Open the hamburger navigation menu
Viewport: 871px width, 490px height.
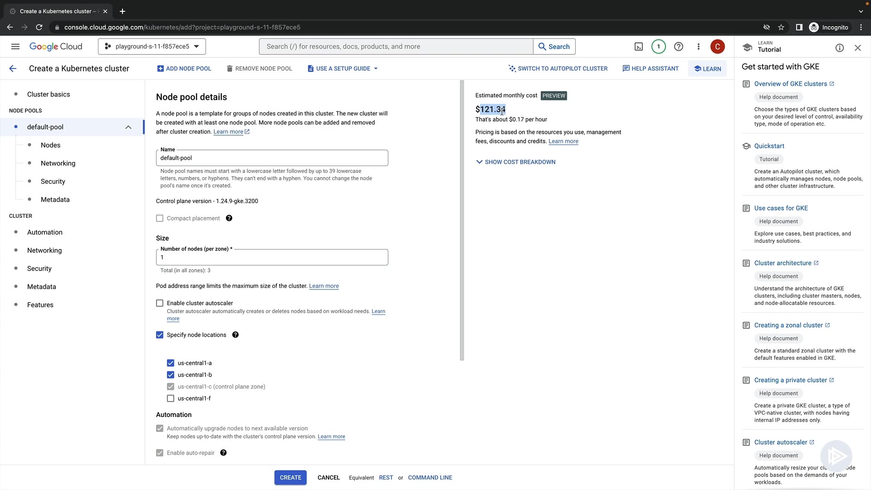(15, 47)
